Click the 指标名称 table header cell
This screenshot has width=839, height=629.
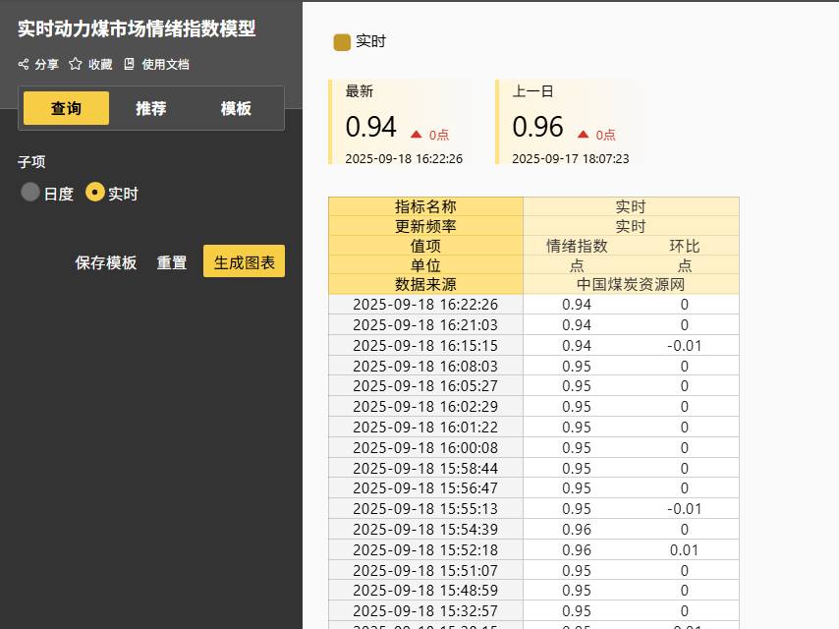425,206
